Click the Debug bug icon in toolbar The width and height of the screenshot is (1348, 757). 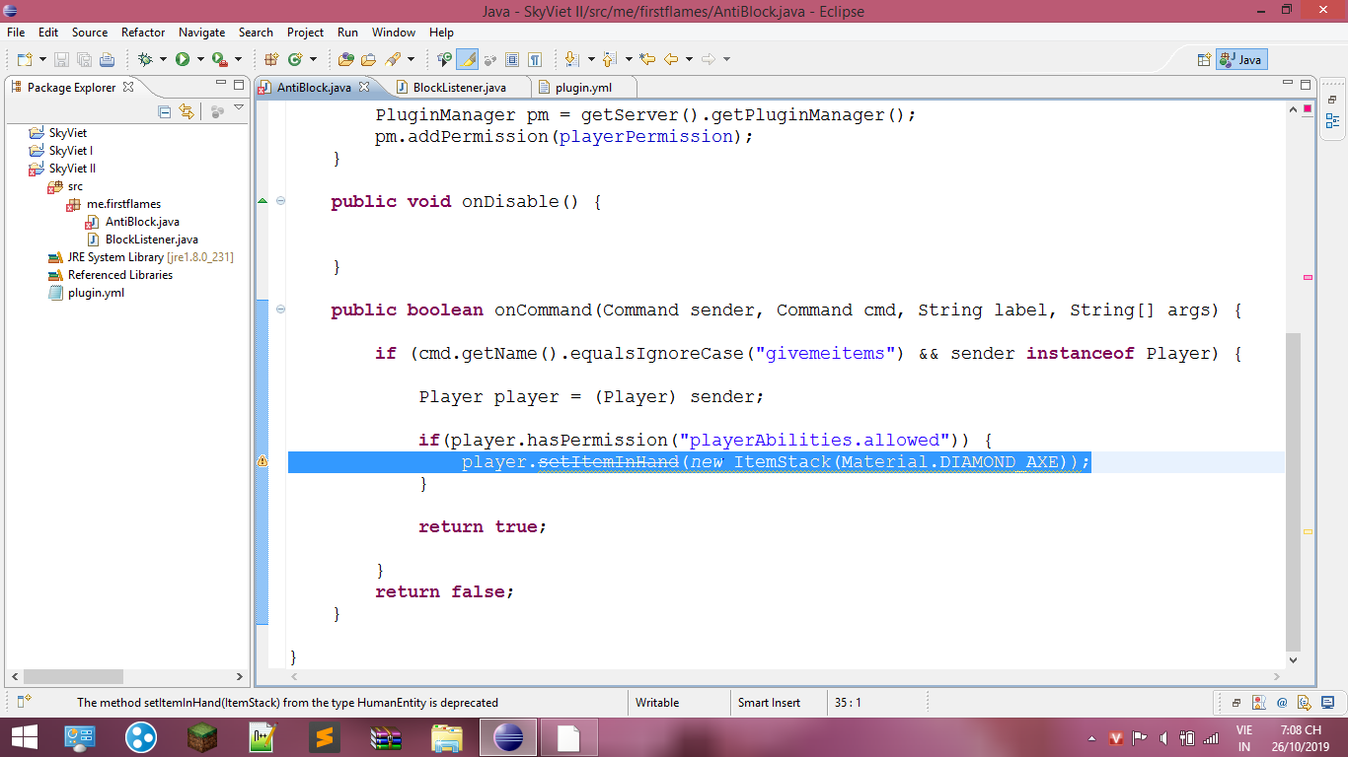click(x=145, y=59)
